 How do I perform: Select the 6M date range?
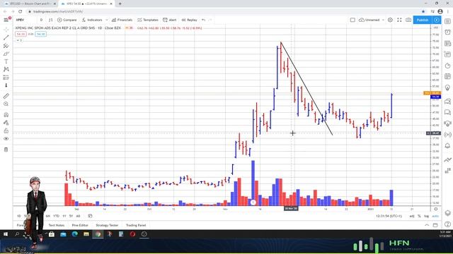pos(47,216)
